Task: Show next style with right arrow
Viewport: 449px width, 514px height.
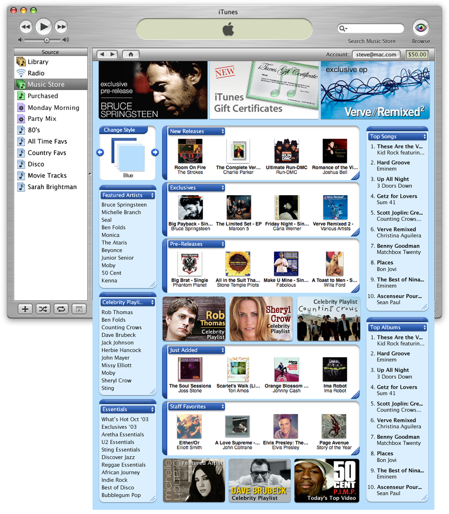Action: click(155, 152)
